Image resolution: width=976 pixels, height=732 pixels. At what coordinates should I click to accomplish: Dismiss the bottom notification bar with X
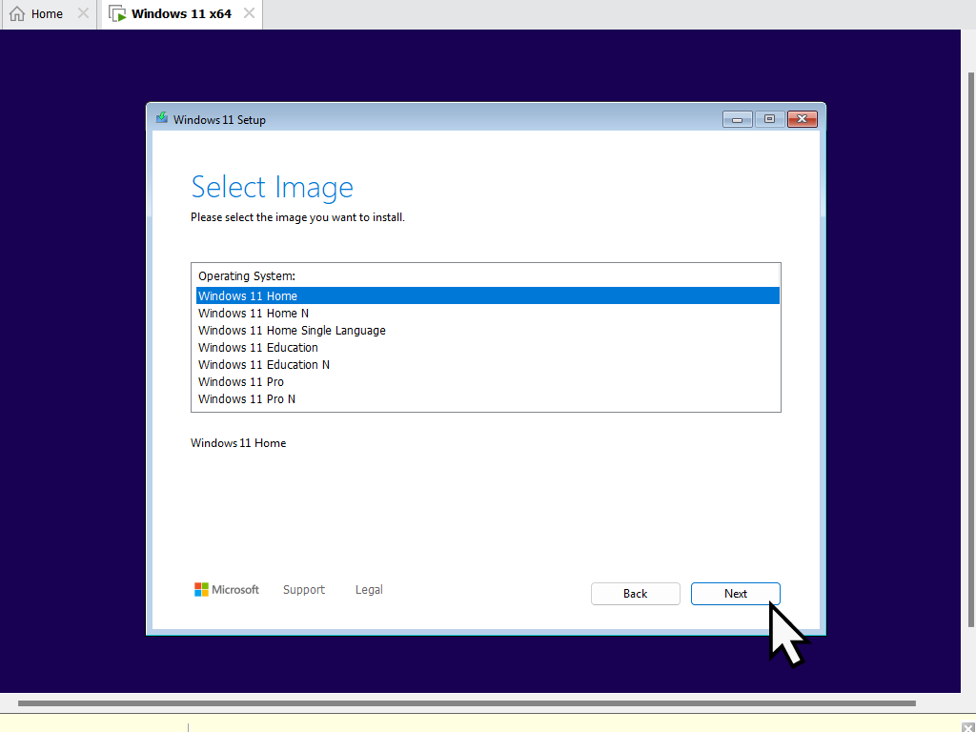click(968, 727)
